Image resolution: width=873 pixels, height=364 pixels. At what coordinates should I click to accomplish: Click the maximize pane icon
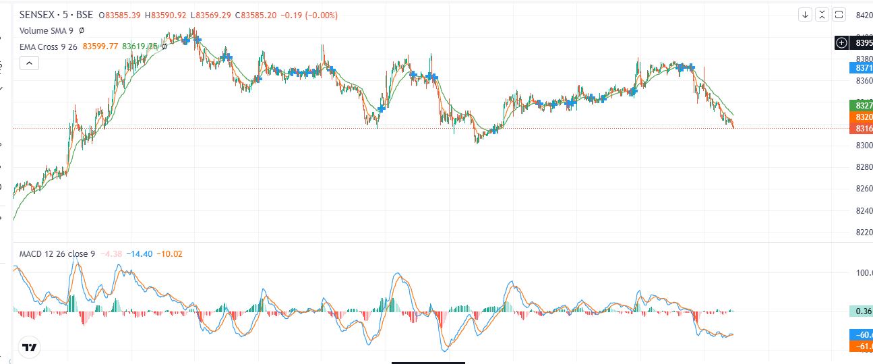[x=839, y=14]
